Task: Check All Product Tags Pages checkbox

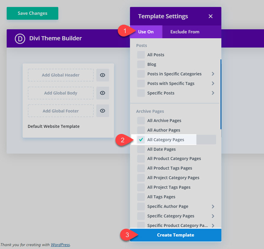Action: click(141, 168)
